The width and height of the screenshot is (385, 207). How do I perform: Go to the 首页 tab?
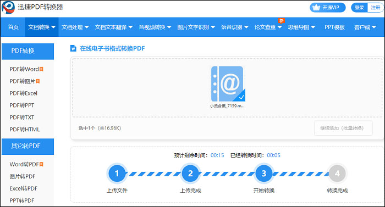click(13, 27)
